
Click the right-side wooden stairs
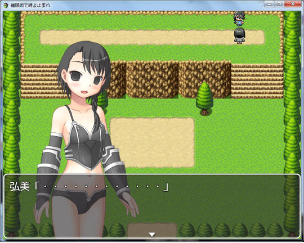(257, 81)
